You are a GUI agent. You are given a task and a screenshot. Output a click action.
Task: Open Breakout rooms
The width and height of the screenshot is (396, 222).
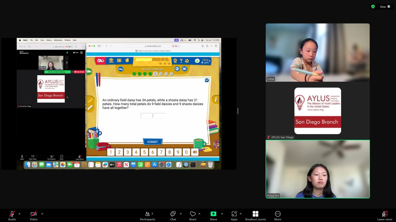[255, 215]
